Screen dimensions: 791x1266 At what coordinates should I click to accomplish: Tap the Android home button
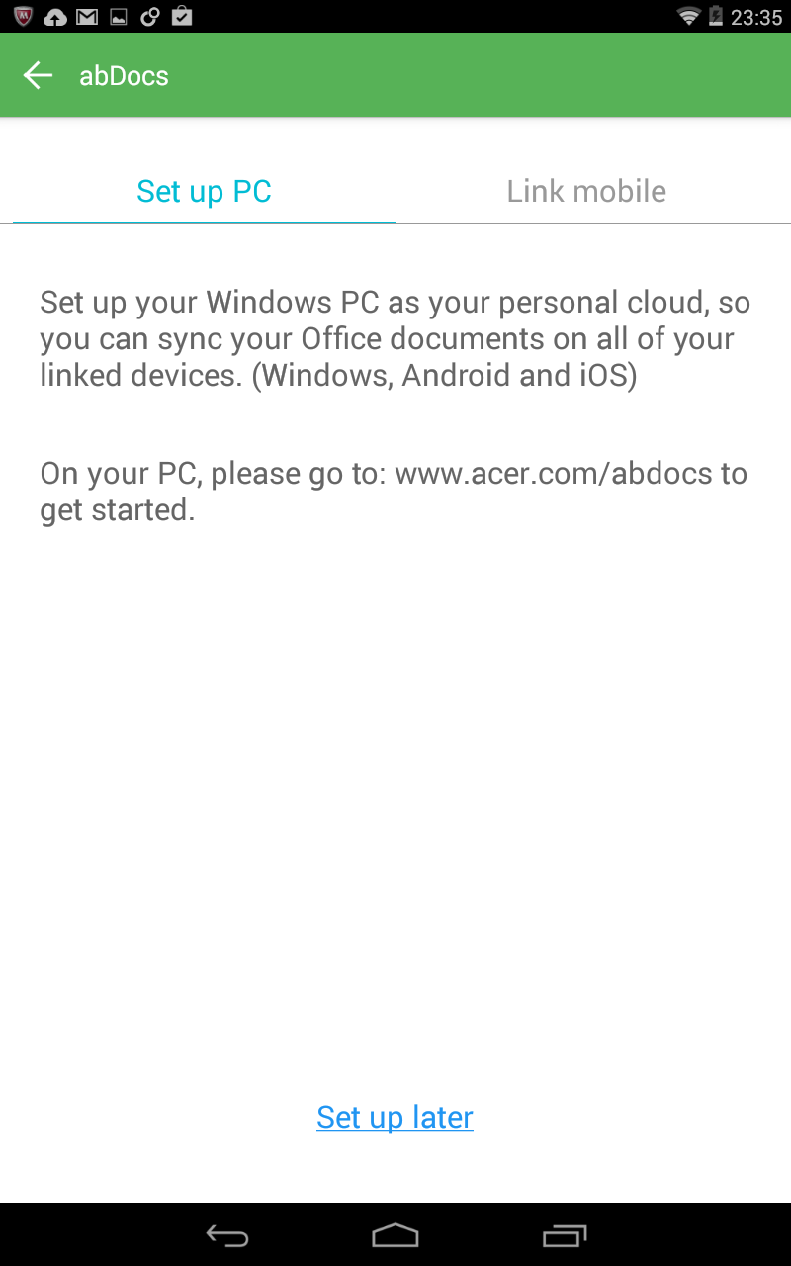(x=395, y=1234)
